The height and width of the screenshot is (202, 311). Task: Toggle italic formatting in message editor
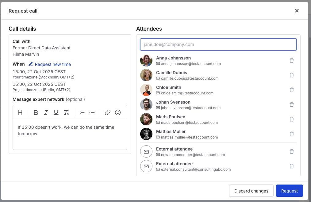click(x=46, y=112)
